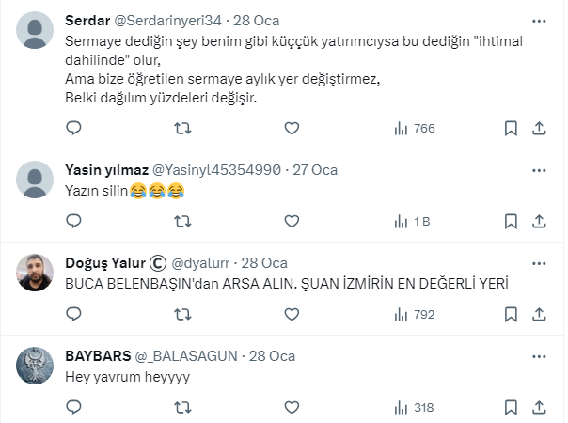Open more options on Yasin yılmaz's tweet
This screenshot has width=568, height=423.
(540, 169)
